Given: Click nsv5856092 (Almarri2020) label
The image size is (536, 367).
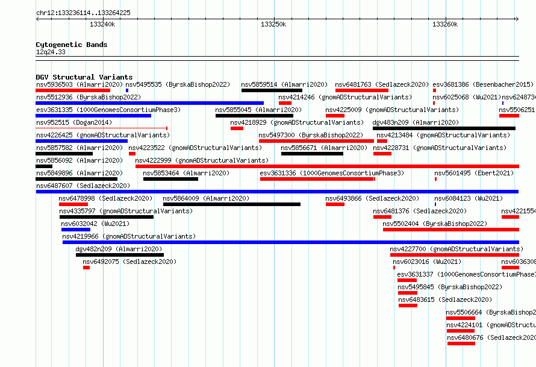Looking at the screenshot, I should (x=79, y=160).
